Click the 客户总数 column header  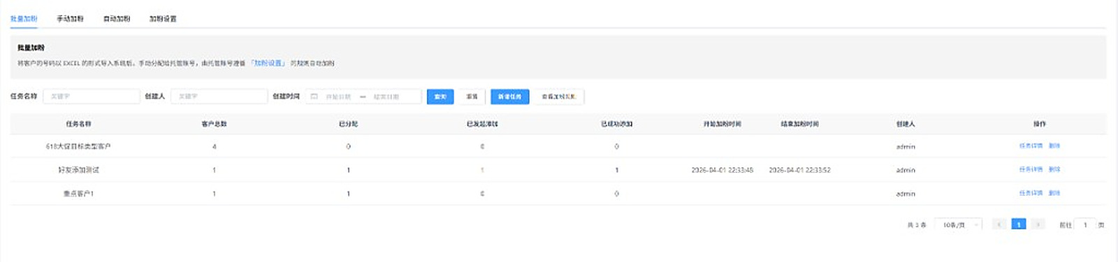214,124
